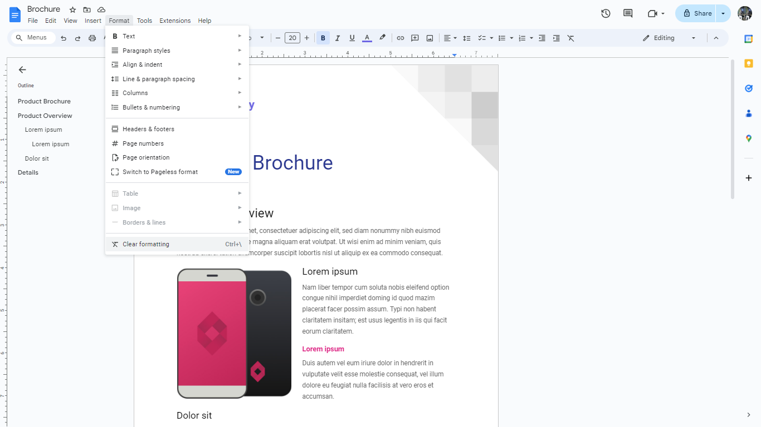The width and height of the screenshot is (761, 427).
Task: Close the outline with the back arrow
Action: tap(22, 69)
